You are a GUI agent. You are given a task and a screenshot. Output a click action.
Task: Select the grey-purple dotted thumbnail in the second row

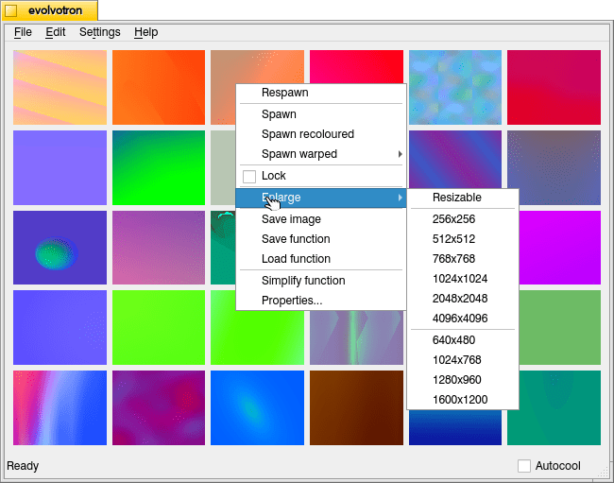(x=554, y=167)
